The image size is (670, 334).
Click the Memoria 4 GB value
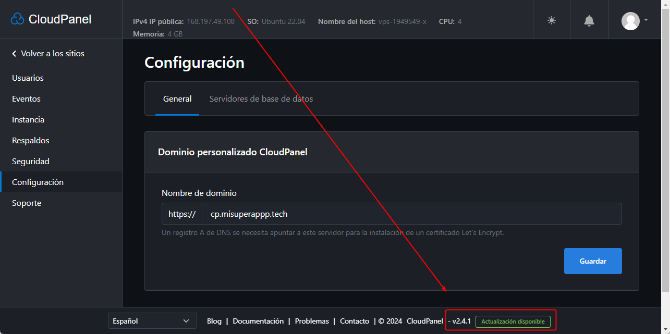175,34
